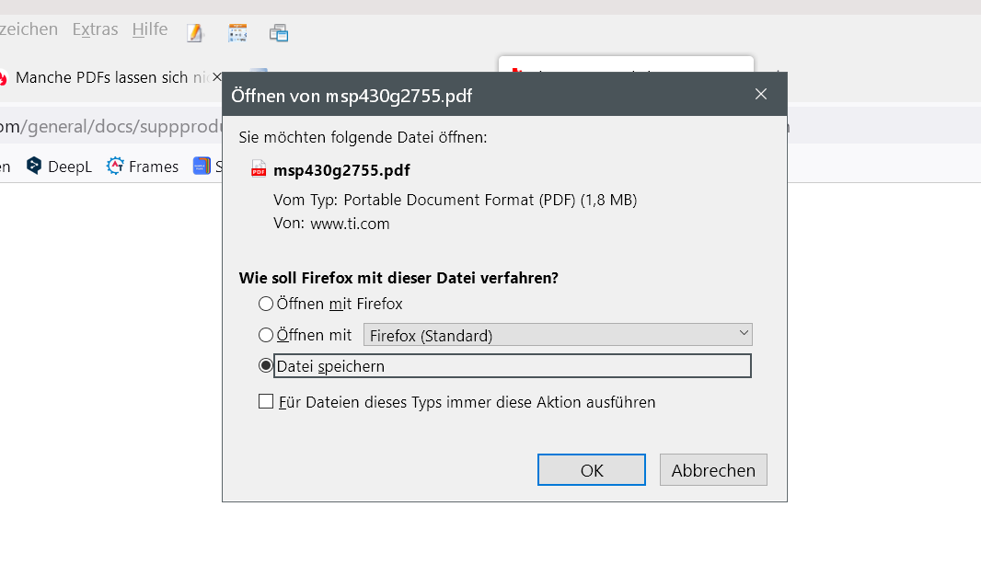Viewport: 981px width, 564px height.
Task: Click the overlapping windows icon in menu bar
Action: pos(279,33)
